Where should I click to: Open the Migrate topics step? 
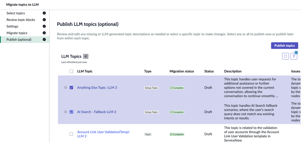[x=17, y=33]
